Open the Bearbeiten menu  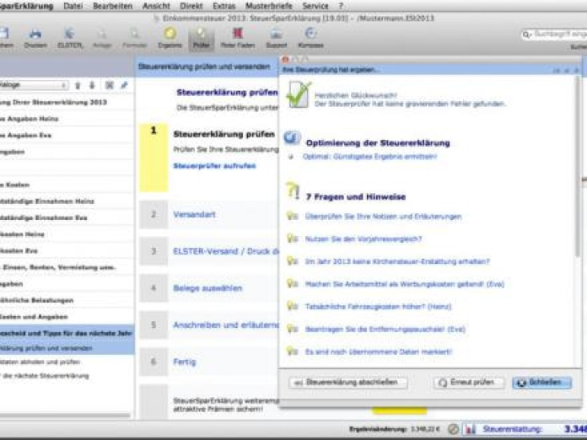[112, 6]
